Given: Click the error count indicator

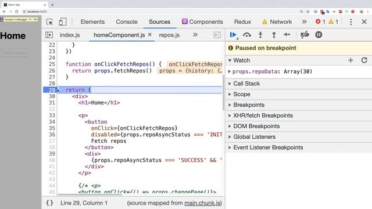Looking at the screenshot, I should pos(320,22).
